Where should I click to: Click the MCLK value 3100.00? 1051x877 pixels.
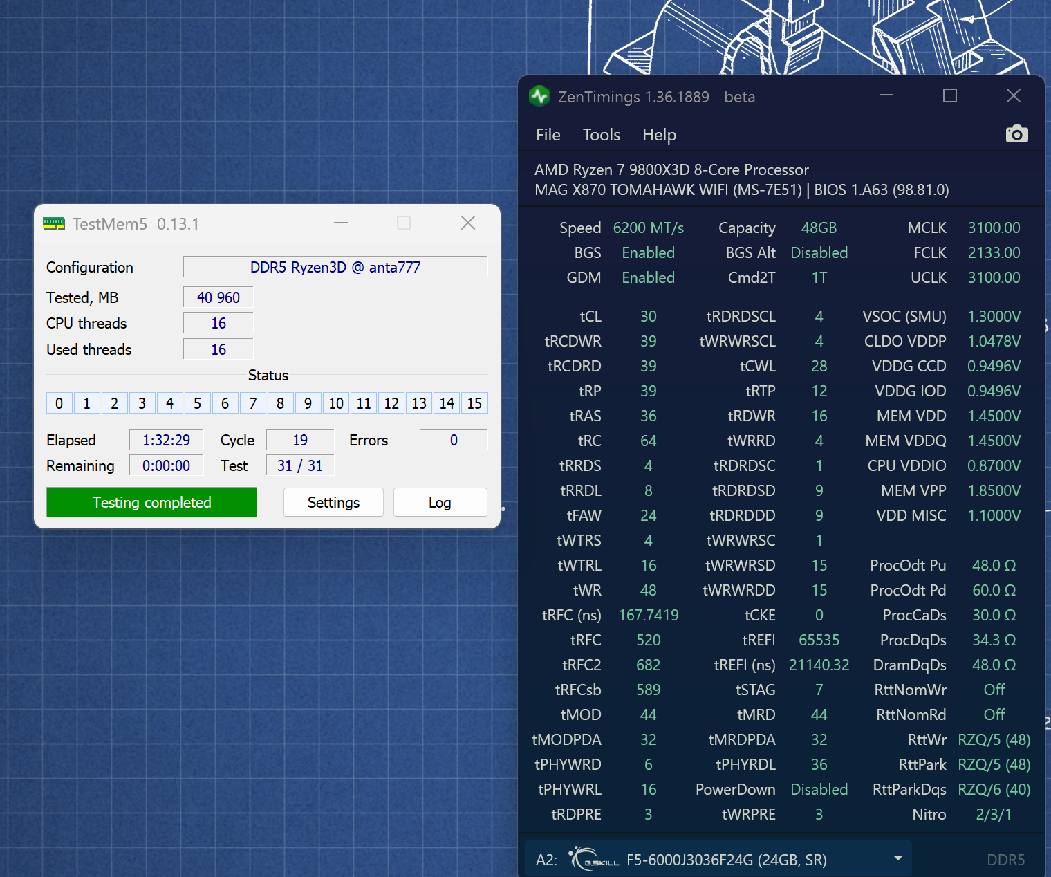point(994,228)
